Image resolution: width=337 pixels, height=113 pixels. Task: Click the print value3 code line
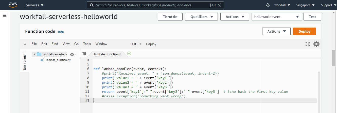pos(137,87)
